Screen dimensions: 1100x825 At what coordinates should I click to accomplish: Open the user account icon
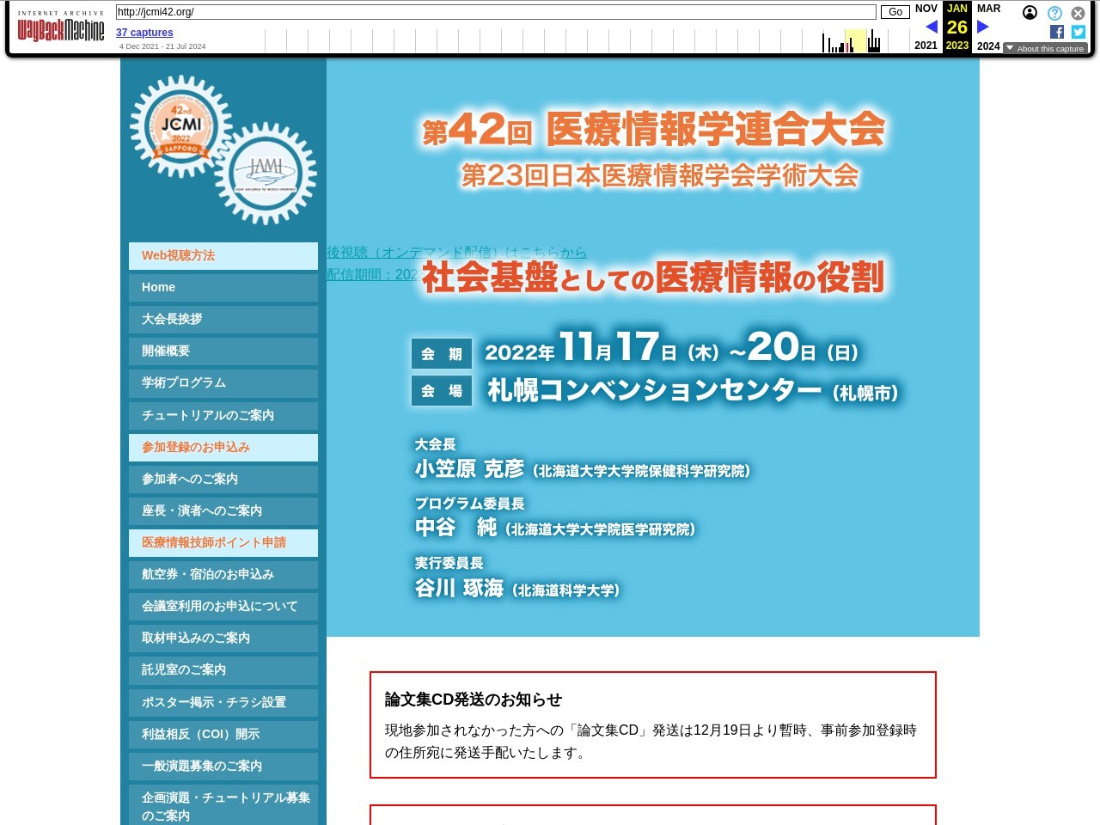[1030, 13]
